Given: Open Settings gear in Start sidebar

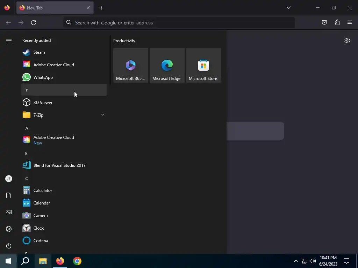Looking at the screenshot, I should pos(9,229).
